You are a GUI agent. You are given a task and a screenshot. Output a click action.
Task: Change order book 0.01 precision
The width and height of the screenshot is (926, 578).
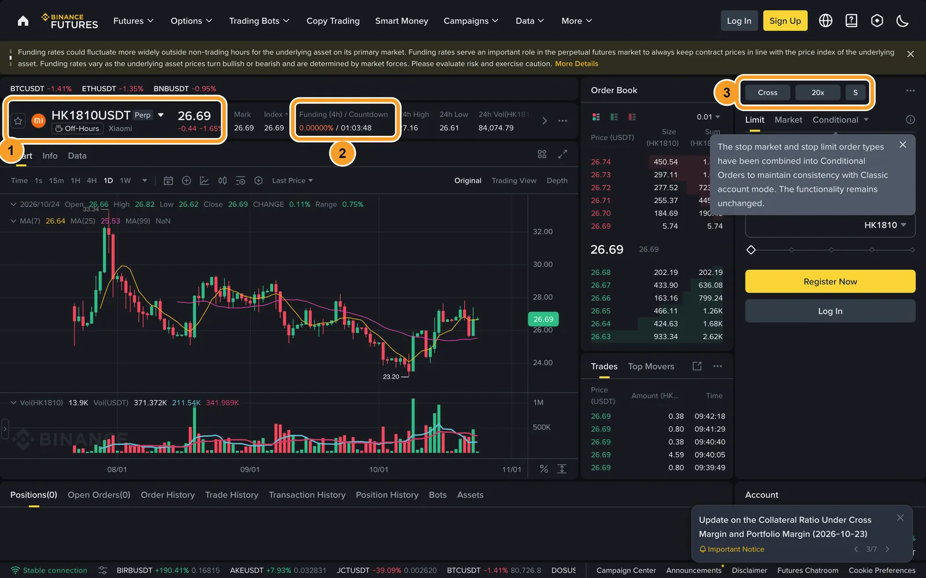tap(708, 117)
